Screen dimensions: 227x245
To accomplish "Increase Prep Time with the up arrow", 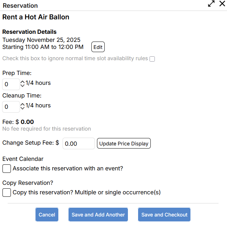I will coord(22,82).
